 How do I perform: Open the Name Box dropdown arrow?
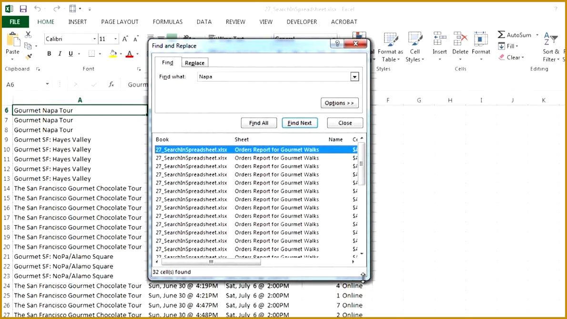pyautogui.click(x=47, y=84)
